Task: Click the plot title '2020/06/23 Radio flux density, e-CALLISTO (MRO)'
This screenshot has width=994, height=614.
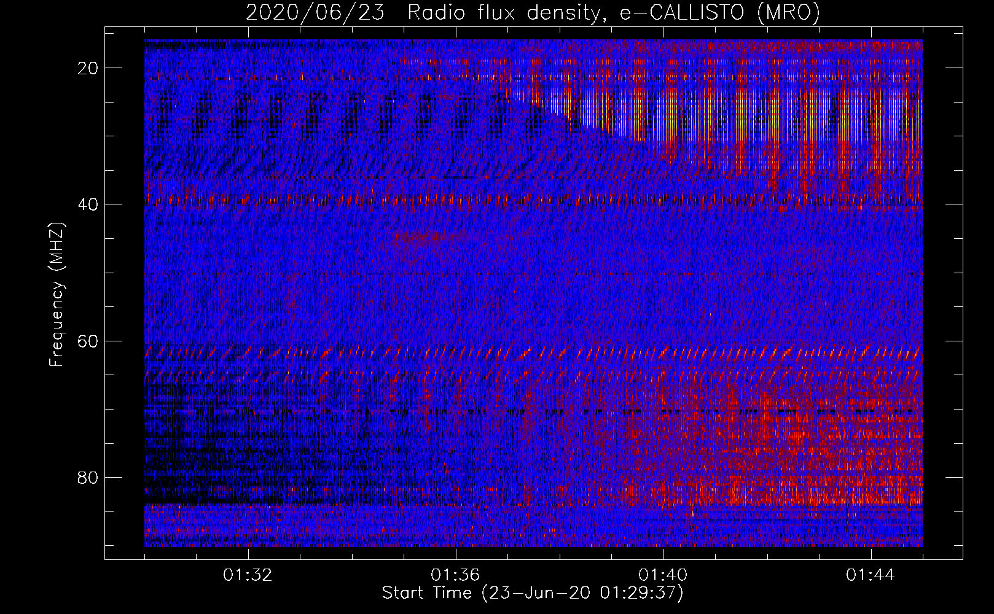Action: 533,12
